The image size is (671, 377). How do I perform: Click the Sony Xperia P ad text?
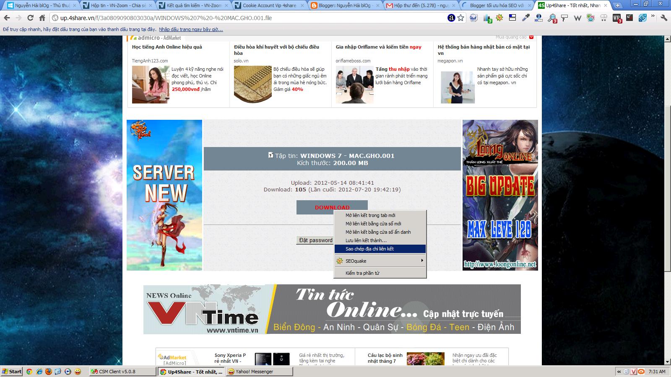click(x=230, y=358)
